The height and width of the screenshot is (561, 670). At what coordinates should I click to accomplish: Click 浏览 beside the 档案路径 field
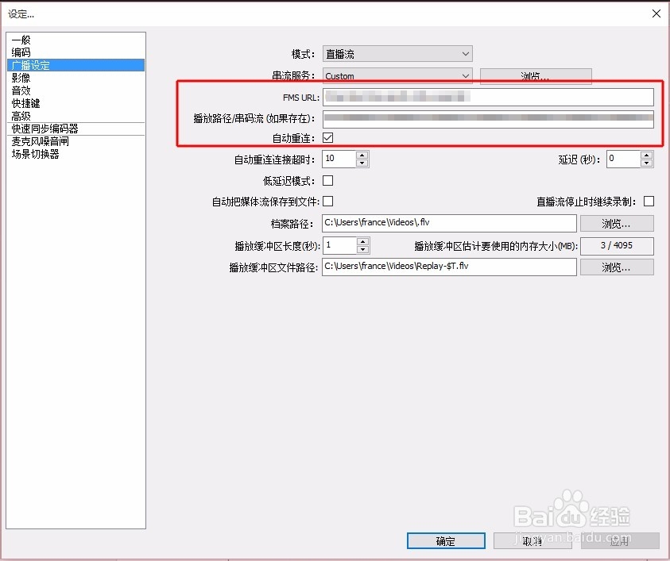click(618, 223)
